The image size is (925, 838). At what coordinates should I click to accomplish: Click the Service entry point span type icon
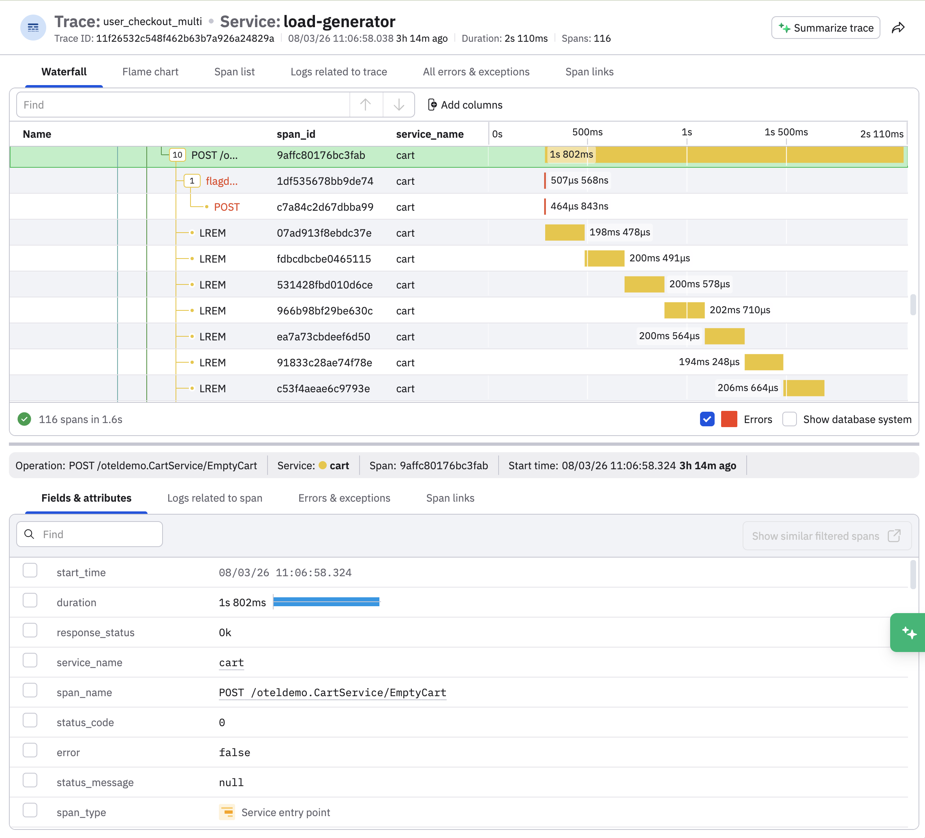click(227, 812)
